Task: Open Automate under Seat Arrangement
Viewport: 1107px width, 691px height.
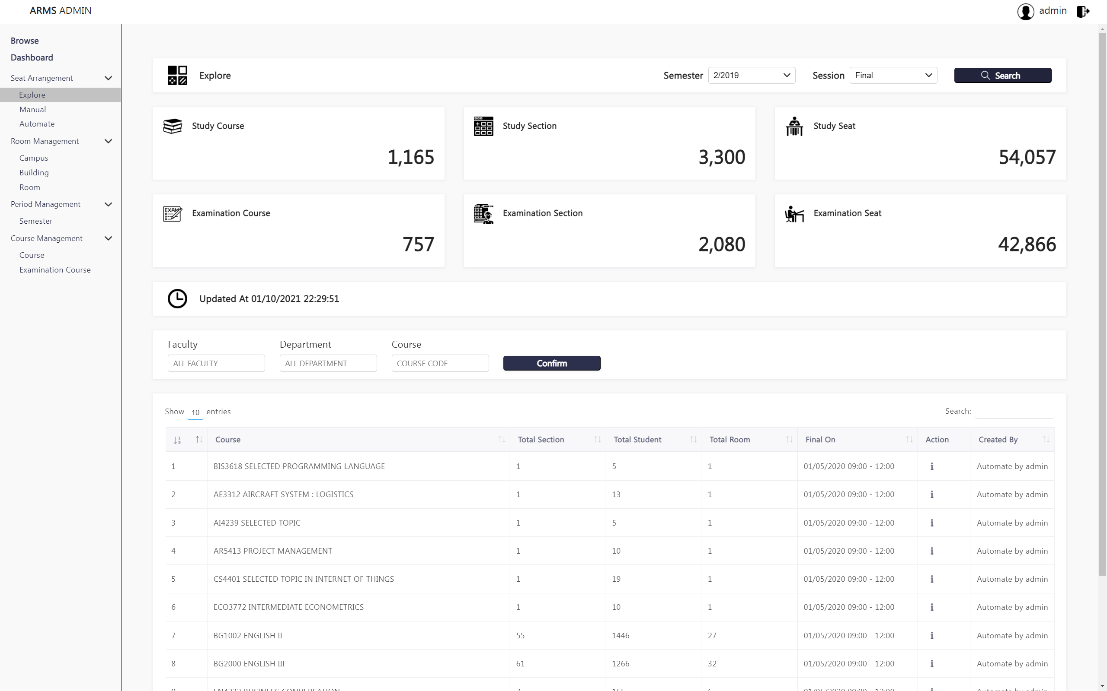Action: point(37,124)
